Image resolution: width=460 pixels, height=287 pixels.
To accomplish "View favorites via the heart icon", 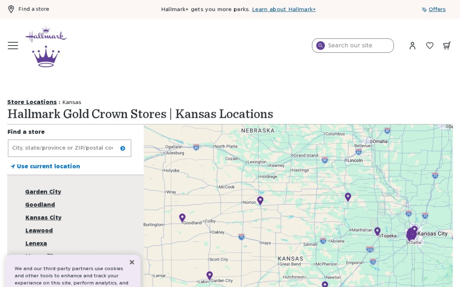I will pyautogui.click(x=430, y=46).
